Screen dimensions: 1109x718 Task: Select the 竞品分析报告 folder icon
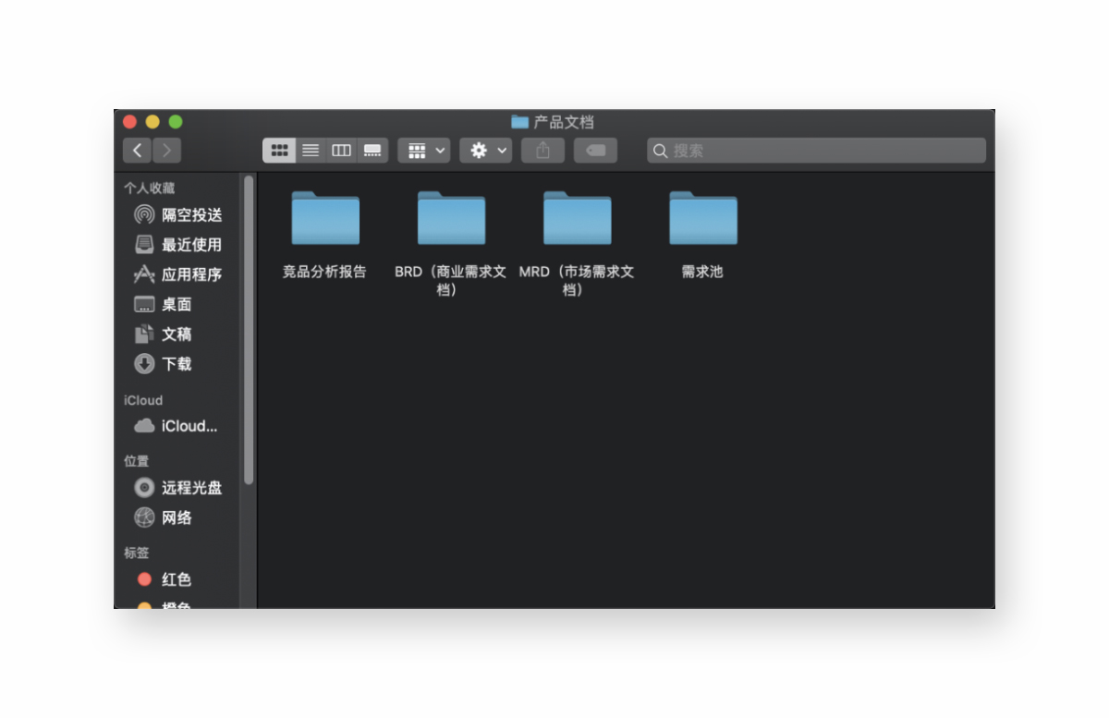[x=325, y=218]
